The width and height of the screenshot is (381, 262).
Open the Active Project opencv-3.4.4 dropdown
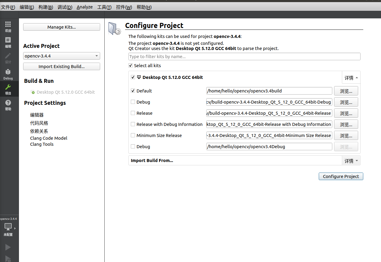pos(62,56)
